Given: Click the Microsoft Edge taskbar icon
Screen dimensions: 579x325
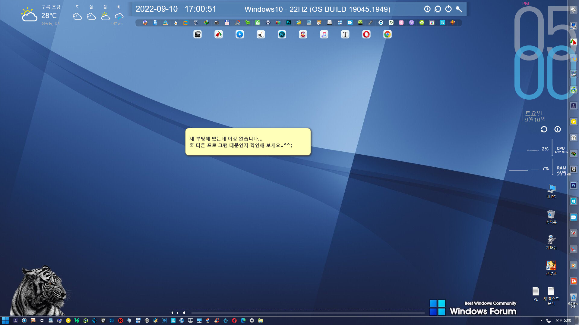Looking at the screenshot, I should (243, 320).
